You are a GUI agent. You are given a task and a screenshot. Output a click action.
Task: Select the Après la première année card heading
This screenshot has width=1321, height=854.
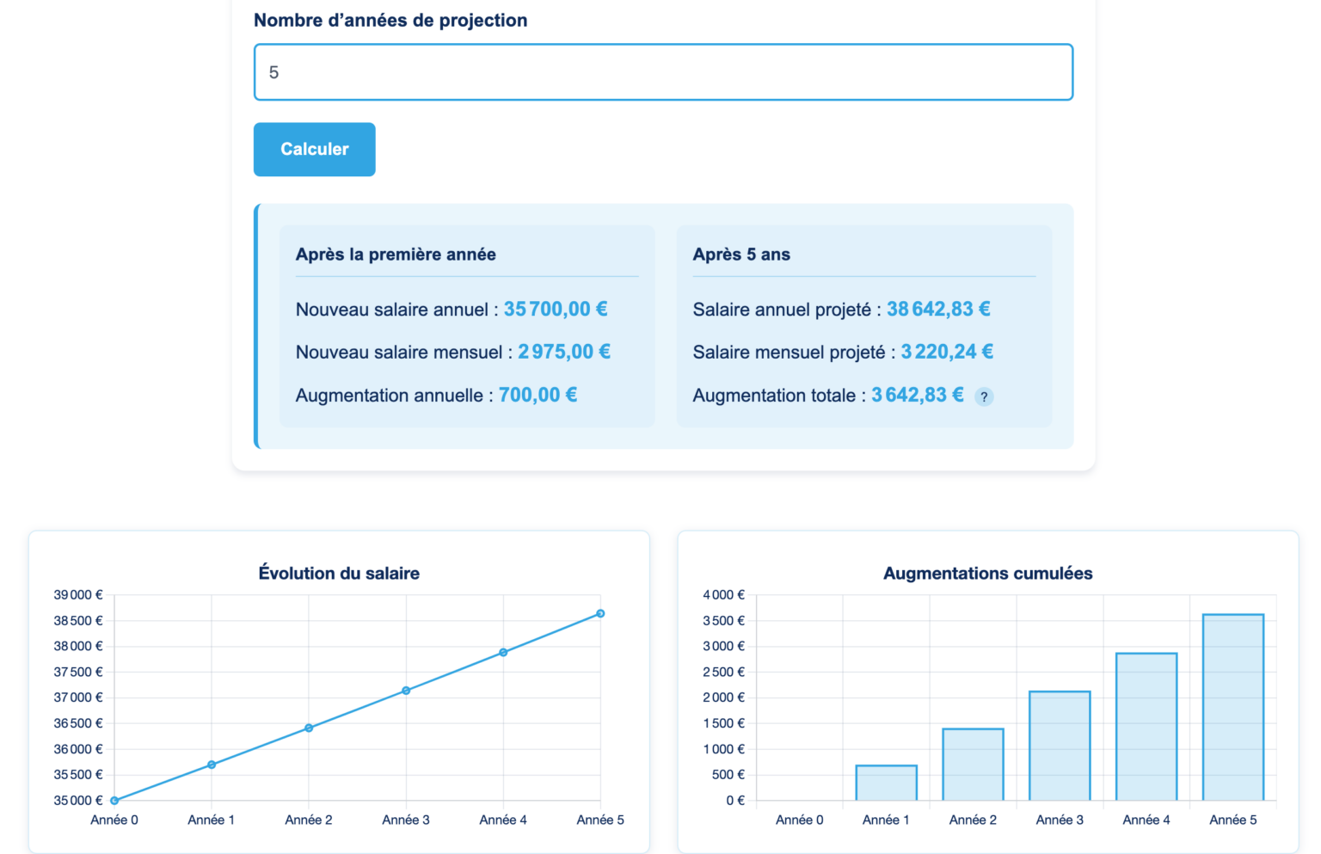(396, 254)
